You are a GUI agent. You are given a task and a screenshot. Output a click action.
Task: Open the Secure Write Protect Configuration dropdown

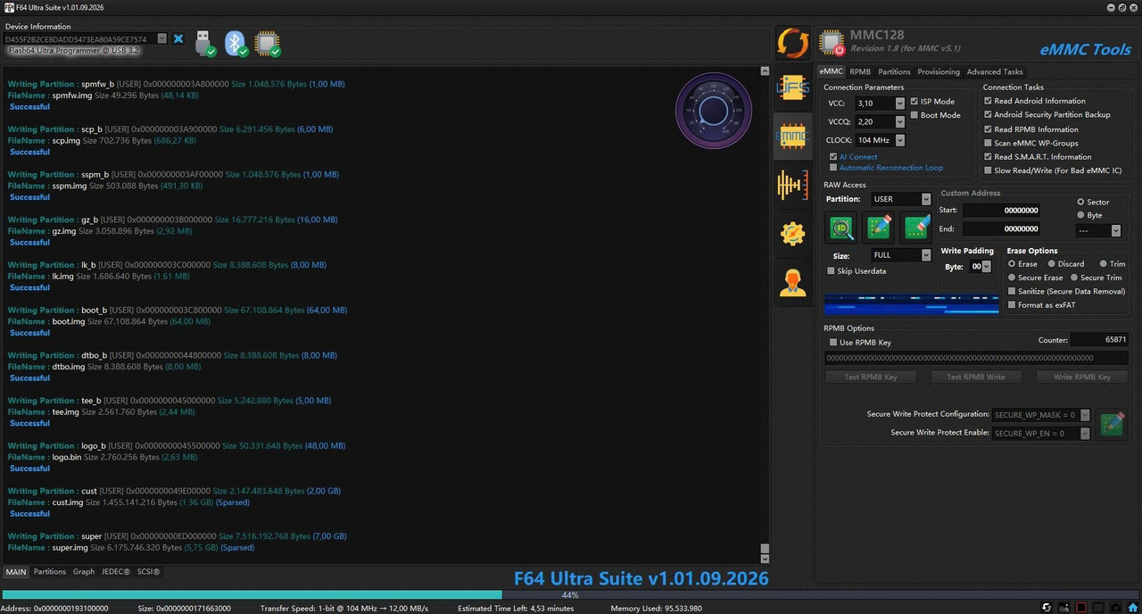pos(1085,415)
